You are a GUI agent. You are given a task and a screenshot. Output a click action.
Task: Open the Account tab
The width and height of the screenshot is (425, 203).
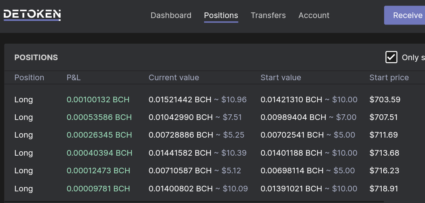pos(314,15)
